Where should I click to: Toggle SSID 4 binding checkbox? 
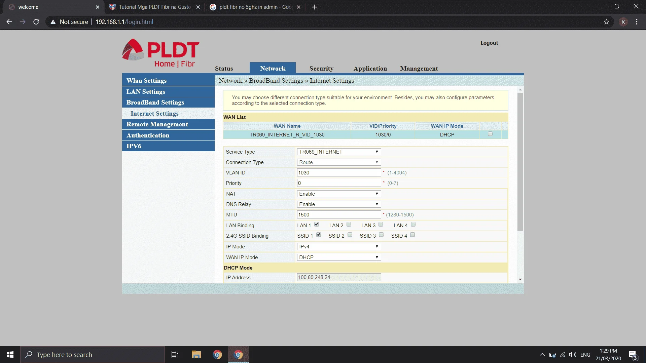click(412, 235)
